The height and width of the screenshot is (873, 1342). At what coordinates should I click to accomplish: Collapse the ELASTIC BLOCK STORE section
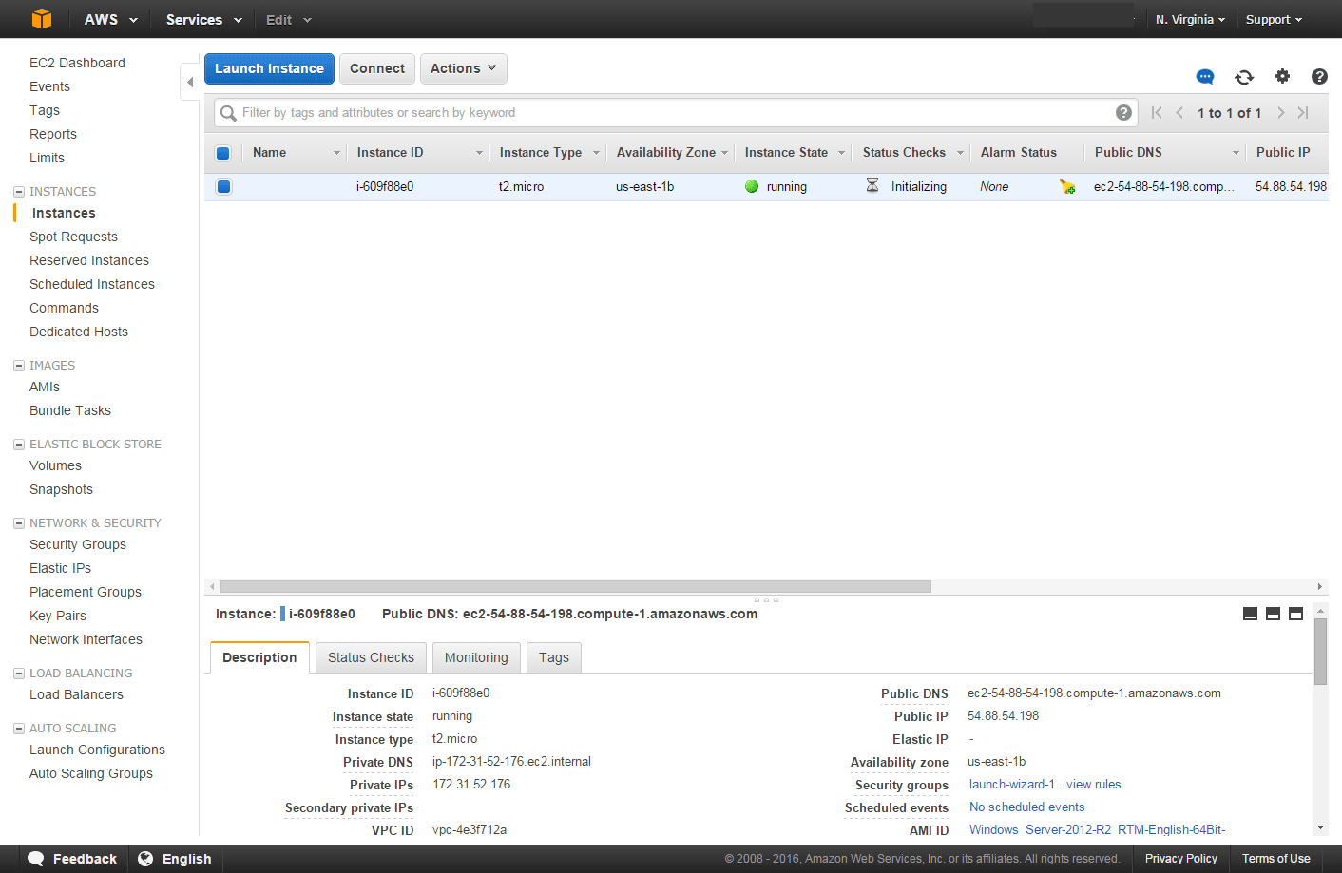click(x=19, y=445)
